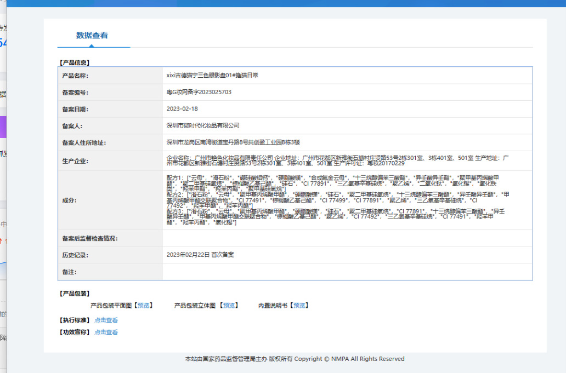Screen dimensions: 566x373
Task: Click the 备案编号 row label
Action: (x=75, y=92)
